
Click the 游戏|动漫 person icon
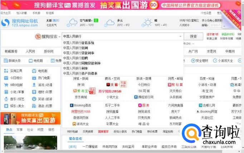click(34, 85)
